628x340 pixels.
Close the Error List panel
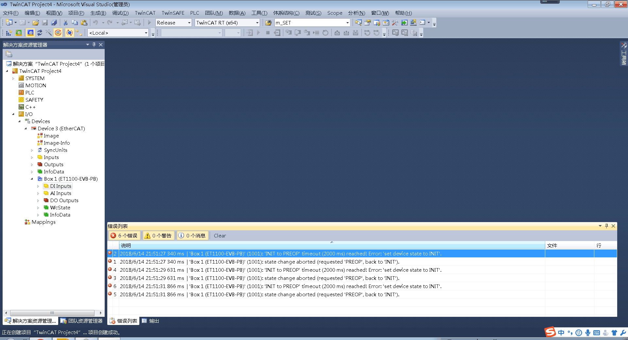[613, 226]
